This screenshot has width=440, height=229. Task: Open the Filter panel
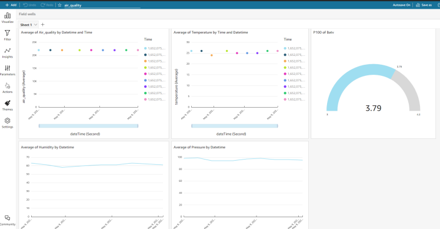pos(8,35)
